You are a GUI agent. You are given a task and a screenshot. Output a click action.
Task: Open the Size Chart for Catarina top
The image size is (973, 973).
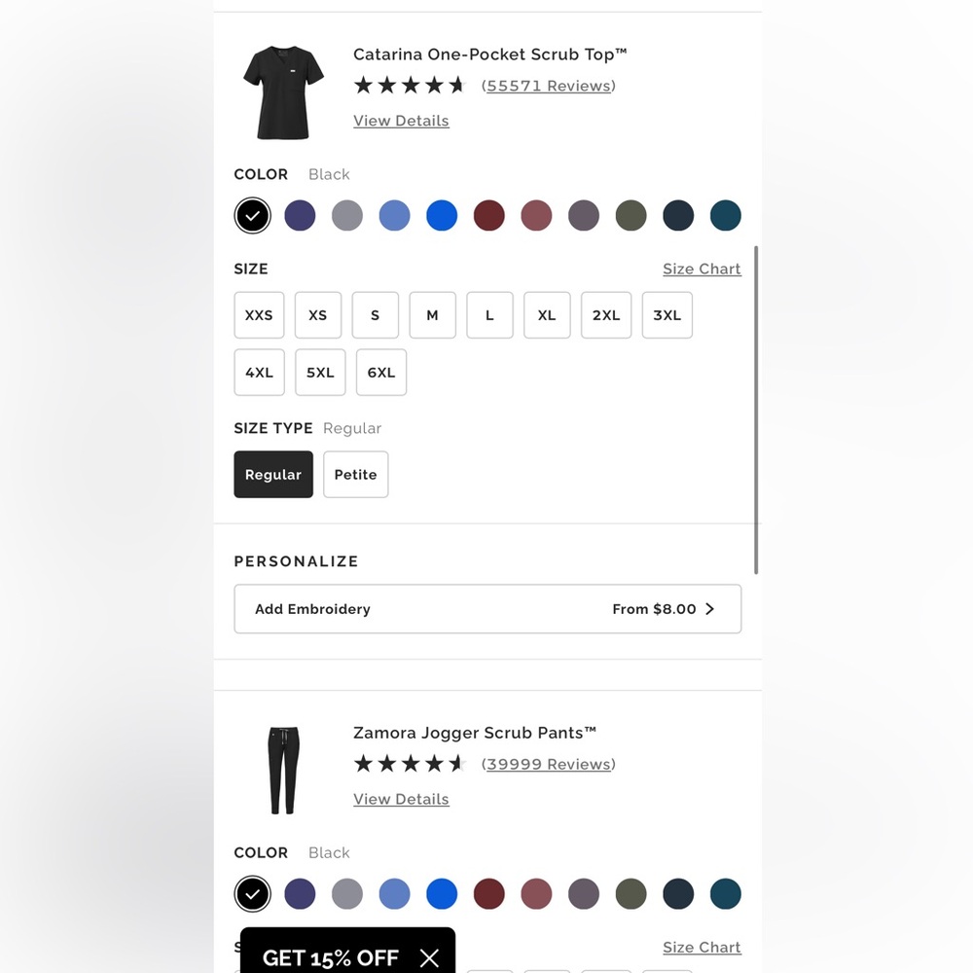[702, 269]
